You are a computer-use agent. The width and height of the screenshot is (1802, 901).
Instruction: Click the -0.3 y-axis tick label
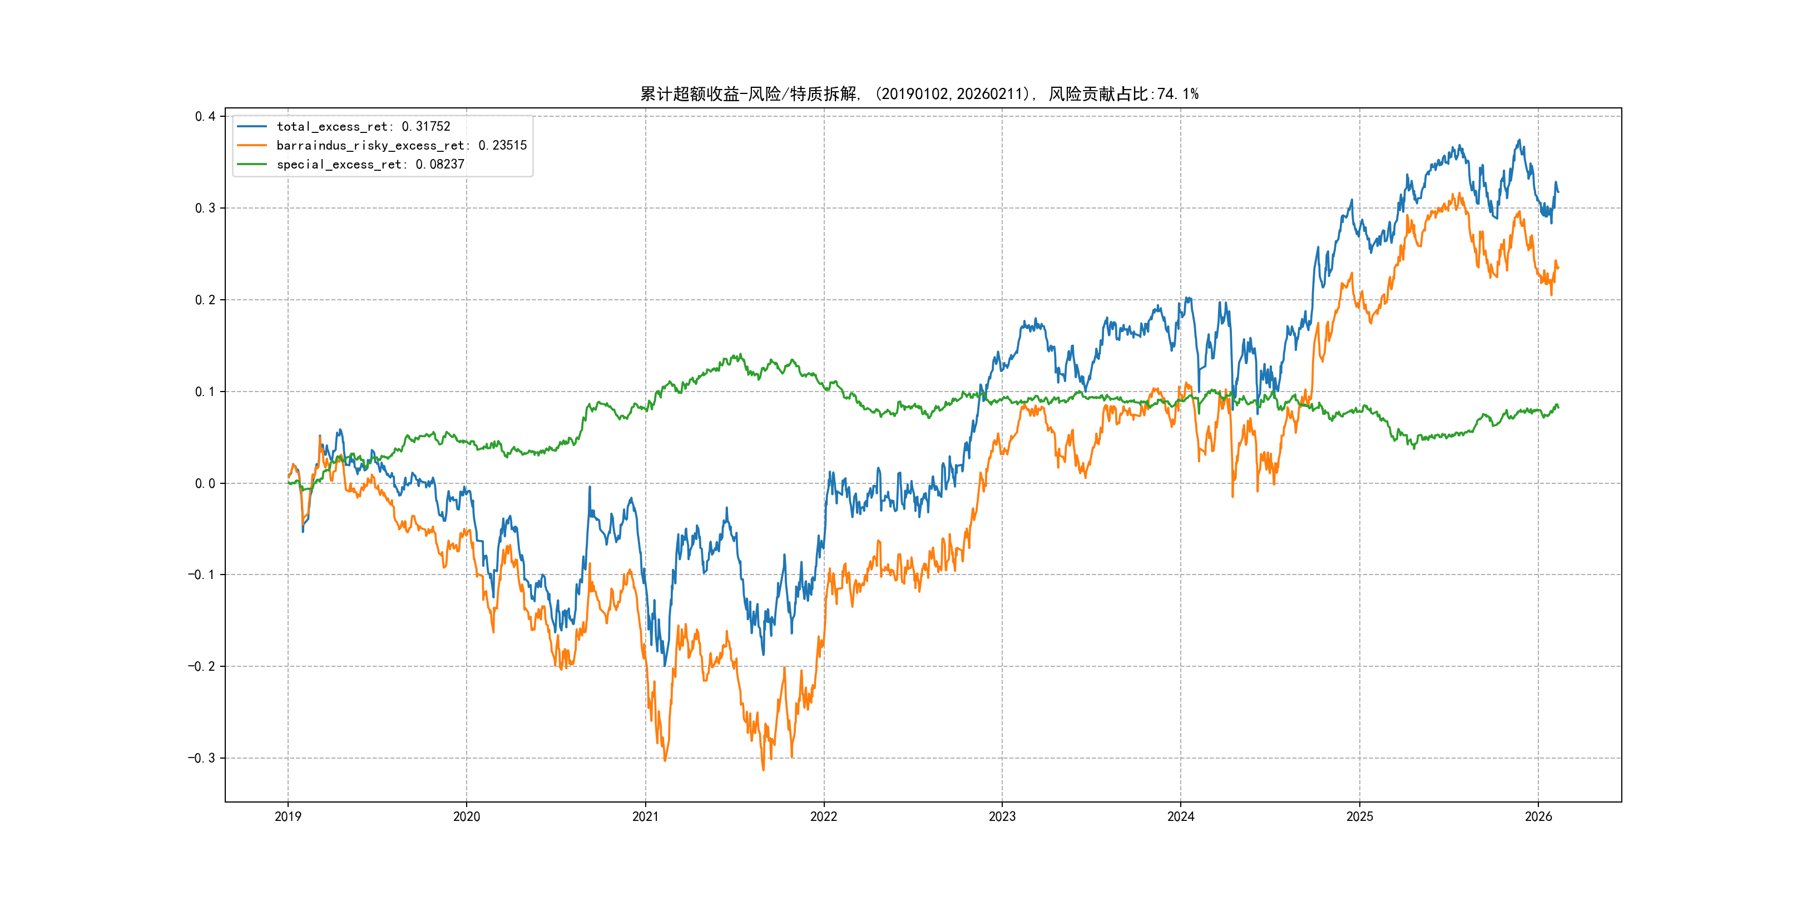point(201,758)
